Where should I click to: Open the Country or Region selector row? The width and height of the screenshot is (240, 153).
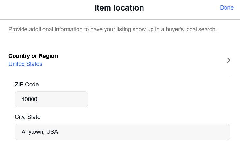119,60
